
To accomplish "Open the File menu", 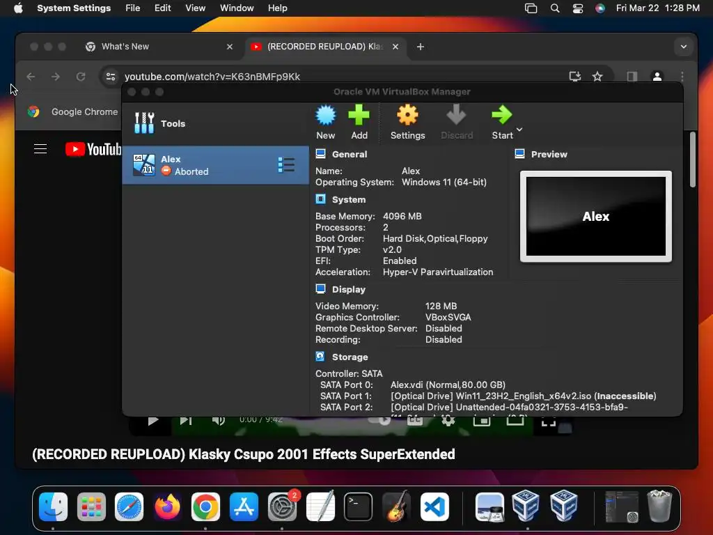I will (132, 8).
